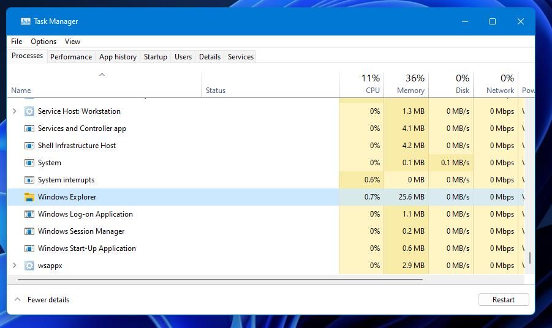This screenshot has width=552, height=328.
Task: Sort by the Disk column header
Action: pos(451,84)
